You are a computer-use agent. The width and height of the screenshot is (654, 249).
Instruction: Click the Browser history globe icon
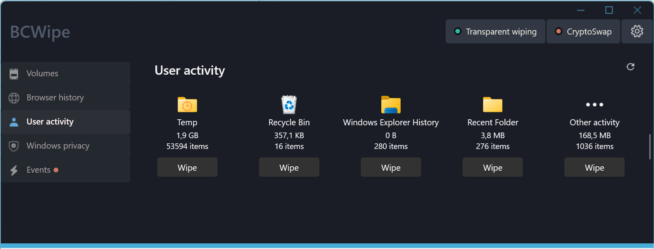[x=14, y=98]
